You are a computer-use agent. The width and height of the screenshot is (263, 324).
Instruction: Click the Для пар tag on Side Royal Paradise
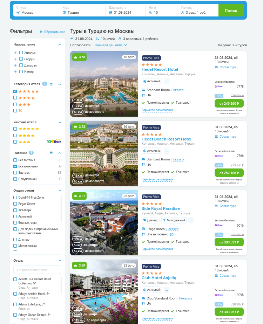(x=151, y=220)
